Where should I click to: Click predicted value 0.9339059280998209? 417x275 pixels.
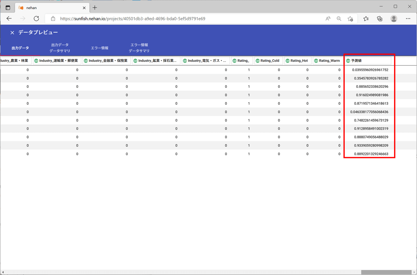(371, 145)
